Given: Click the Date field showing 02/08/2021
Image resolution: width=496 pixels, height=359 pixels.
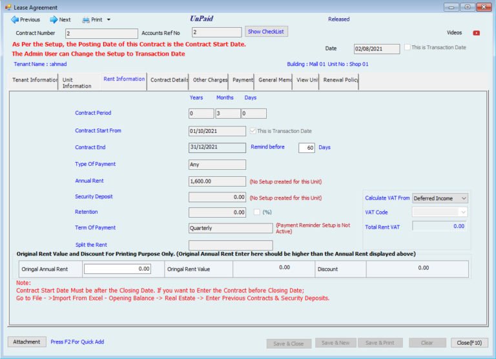Looking at the screenshot, I should pos(377,49).
